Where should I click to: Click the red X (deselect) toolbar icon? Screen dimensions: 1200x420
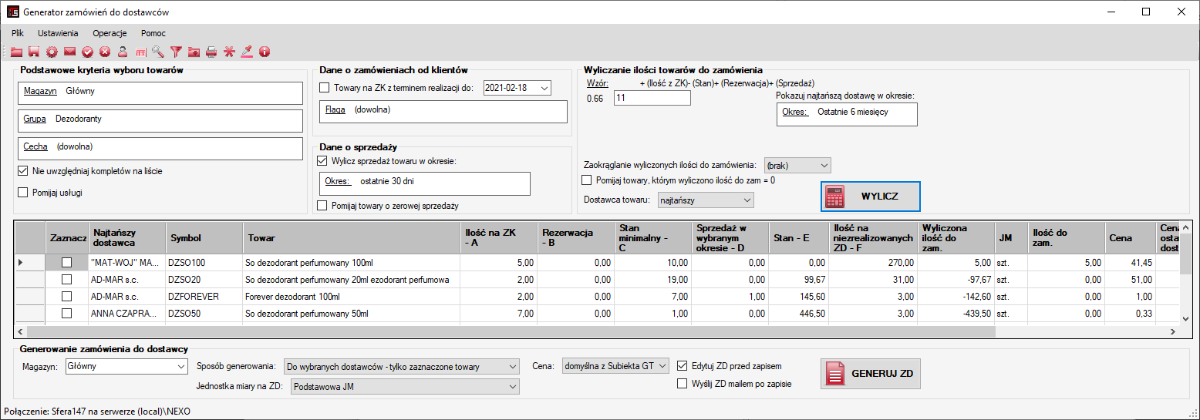[x=105, y=52]
